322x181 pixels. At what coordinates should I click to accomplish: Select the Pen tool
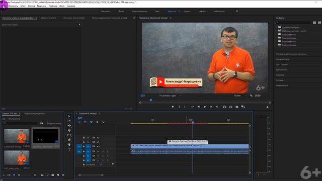click(x=69, y=140)
